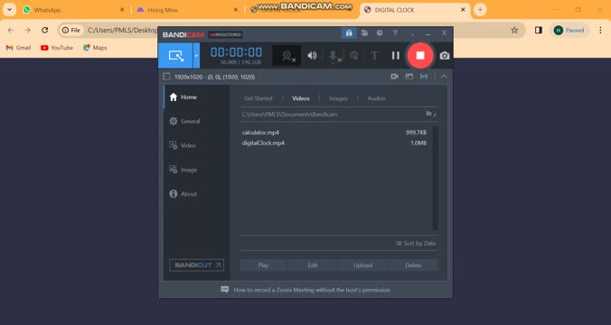Click the capture area rectangle icon
The height and width of the screenshot is (325, 611).
click(x=166, y=77)
